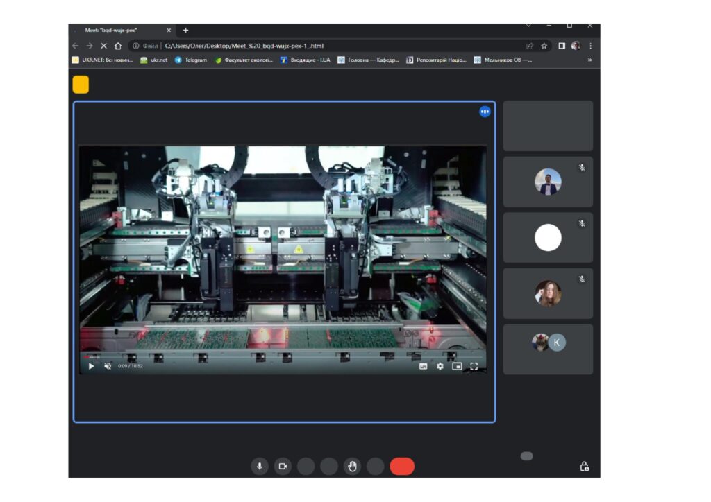Toggle the microphone in the Meet controls
711x502 pixels.
point(260,467)
